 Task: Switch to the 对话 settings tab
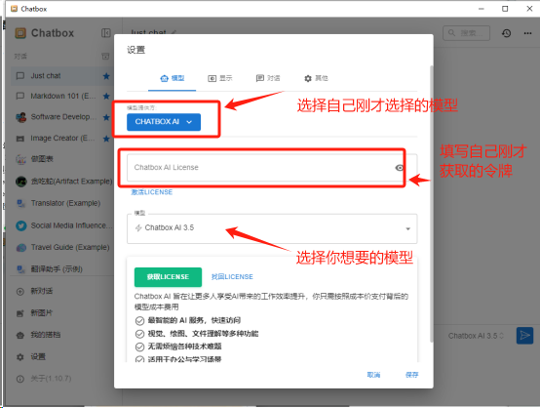(x=268, y=78)
